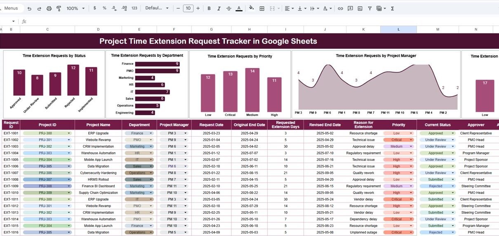Viewport: 499px width, 236px height.
Task: Click the Create a filter icon
Action: [370, 8]
